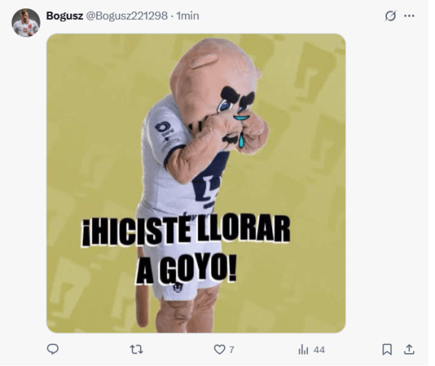Click the like count 7
Image resolution: width=435 pixels, height=366 pixels.
232,350
